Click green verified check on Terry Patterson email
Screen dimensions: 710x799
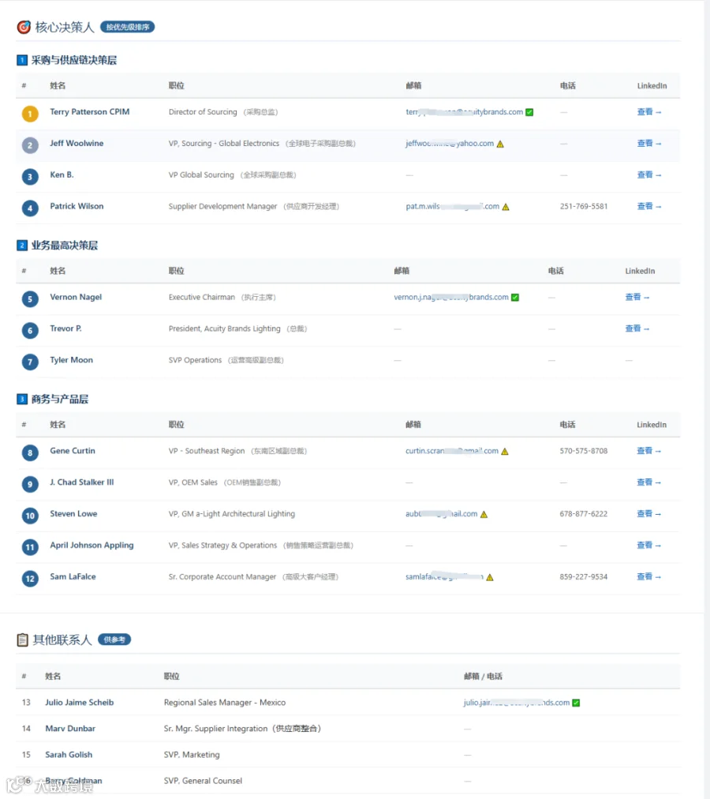click(529, 112)
